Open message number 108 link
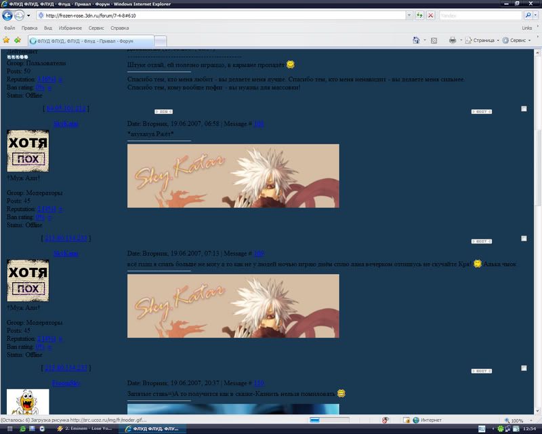The width and height of the screenshot is (542, 434). point(259,123)
